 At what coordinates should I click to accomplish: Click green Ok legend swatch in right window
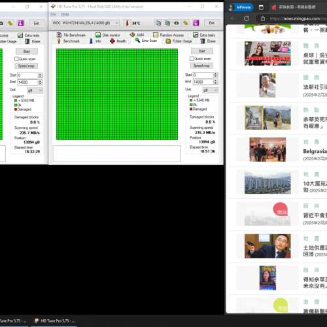[x=191, y=105]
